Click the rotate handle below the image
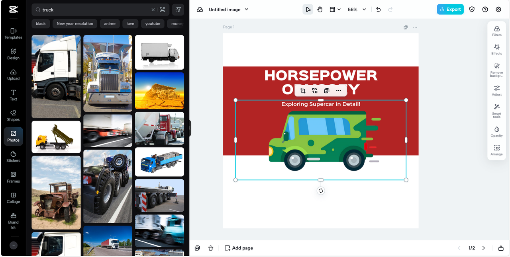 (x=321, y=191)
